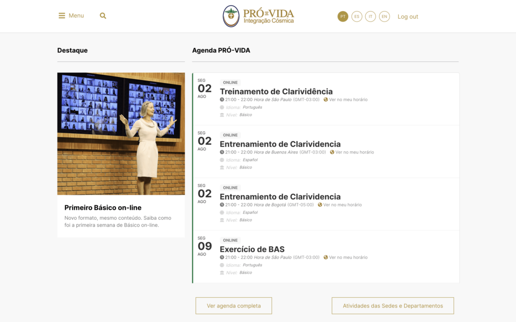Click Ver no meu horário for Treinamento de Clarividência
Image resolution: width=516 pixels, height=322 pixels.
tap(348, 100)
